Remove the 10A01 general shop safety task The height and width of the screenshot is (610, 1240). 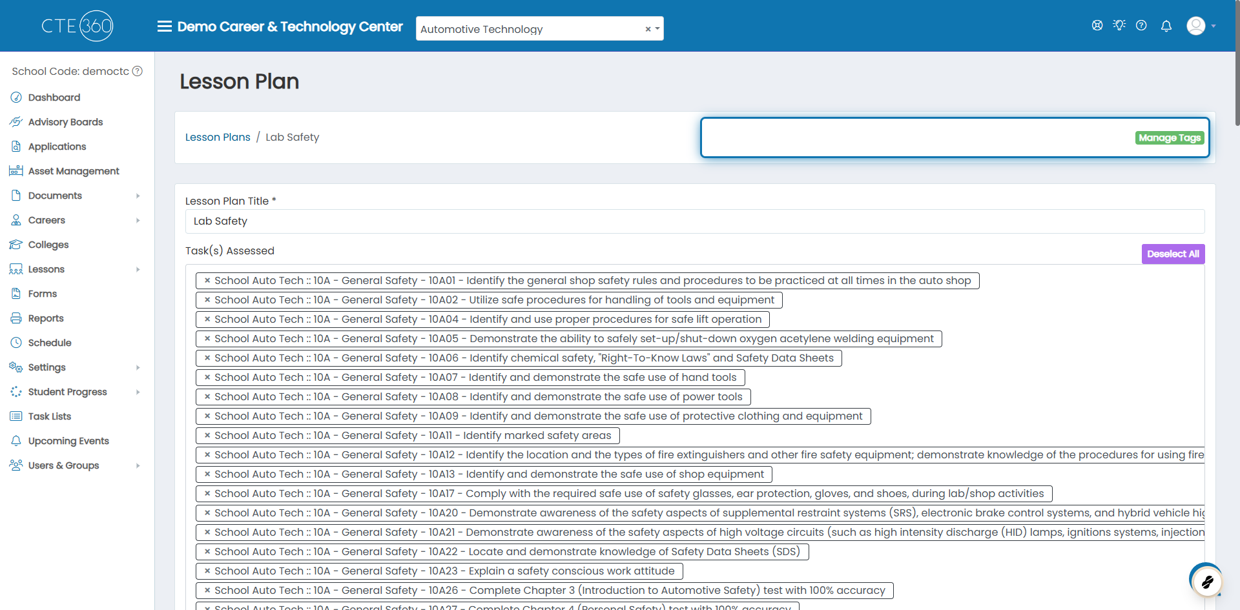(207, 281)
